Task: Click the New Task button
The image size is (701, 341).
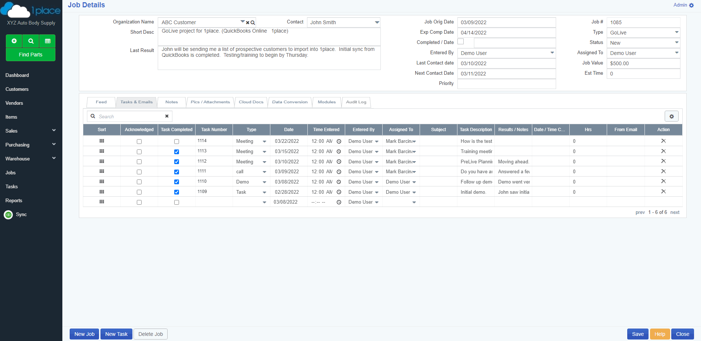Action: pyautogui.click(x=116, y=334)
